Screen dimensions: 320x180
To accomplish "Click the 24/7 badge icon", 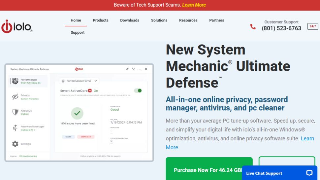I will (313, 26).
